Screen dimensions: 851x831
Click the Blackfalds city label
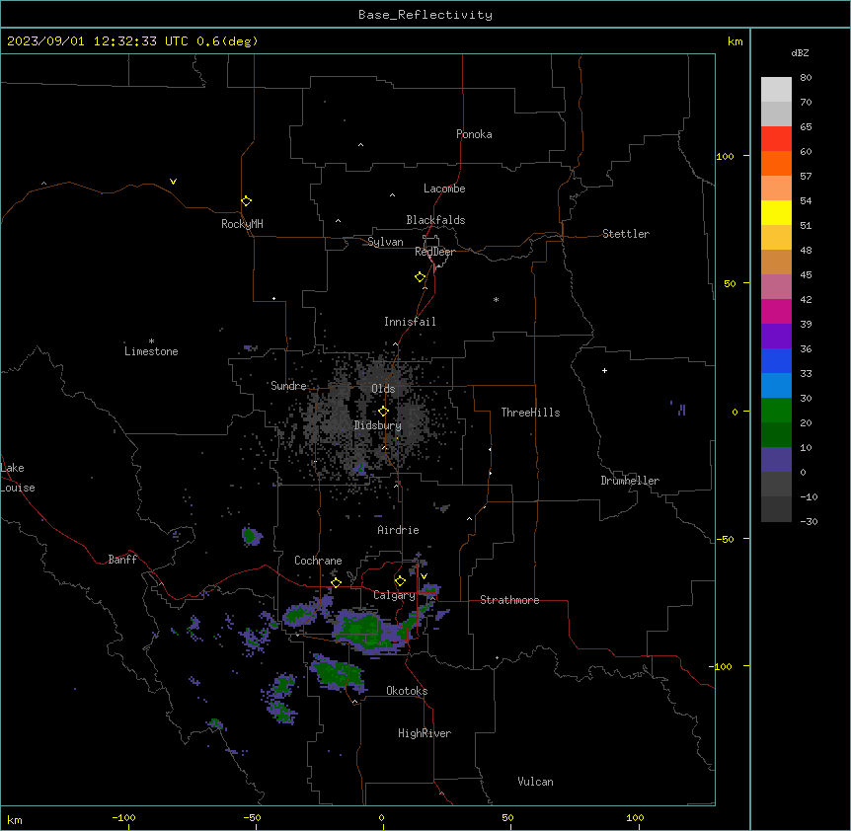435,220
